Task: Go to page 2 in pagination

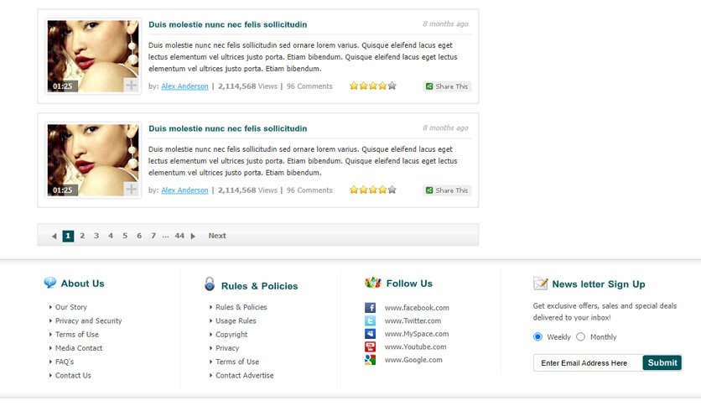Action: [x=82, y=236]
